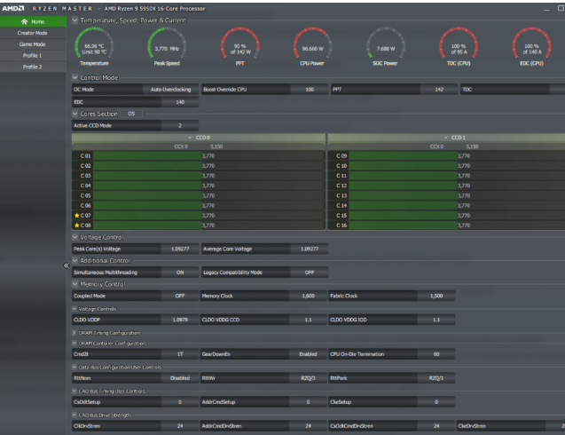Click the CLDO VDDG IOD value
This screenshot has height=435, width=565.
point(436,320)
